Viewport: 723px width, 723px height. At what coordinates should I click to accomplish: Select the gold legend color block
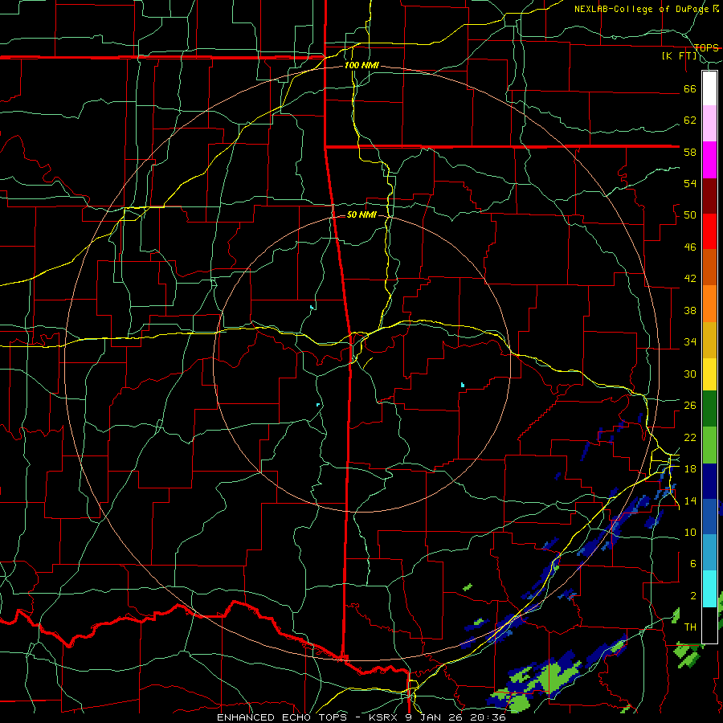[709, 340]
